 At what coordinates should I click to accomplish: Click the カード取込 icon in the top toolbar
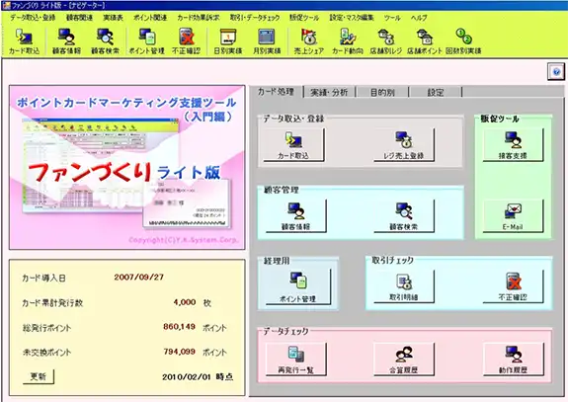click(24, 41)
